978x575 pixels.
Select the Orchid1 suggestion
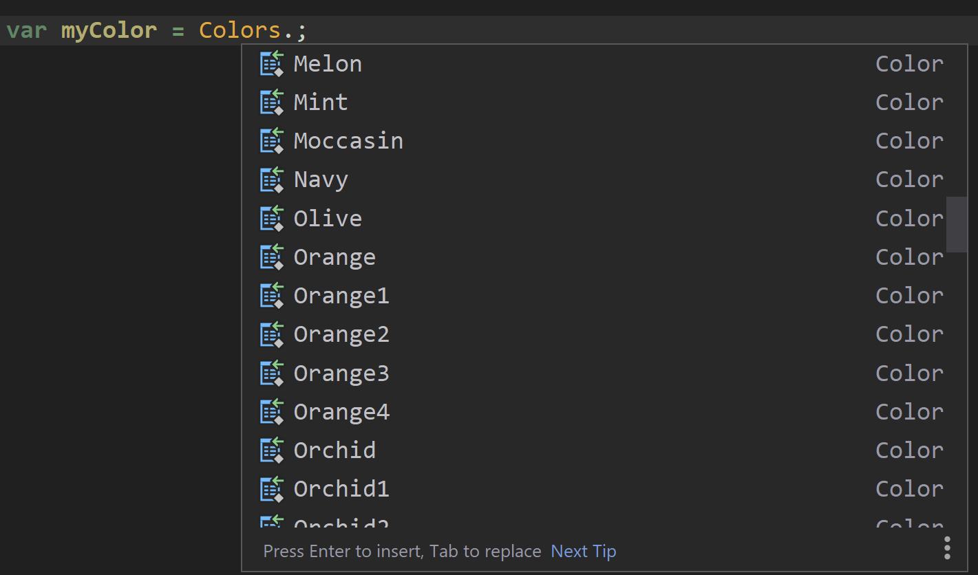(341, 488)
